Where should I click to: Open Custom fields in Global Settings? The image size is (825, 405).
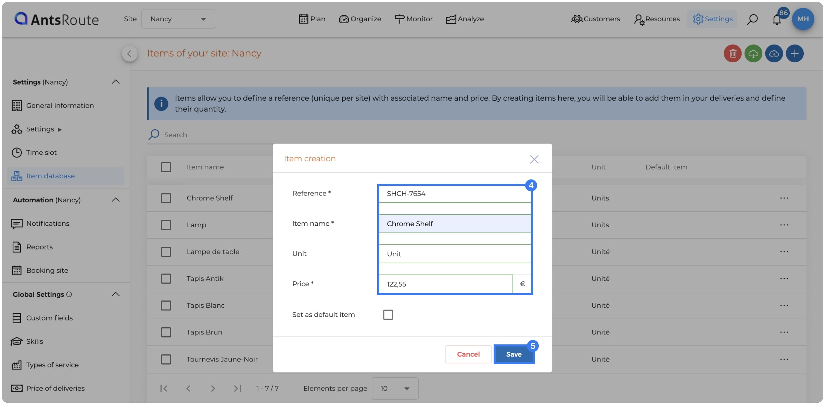point(42,318)
